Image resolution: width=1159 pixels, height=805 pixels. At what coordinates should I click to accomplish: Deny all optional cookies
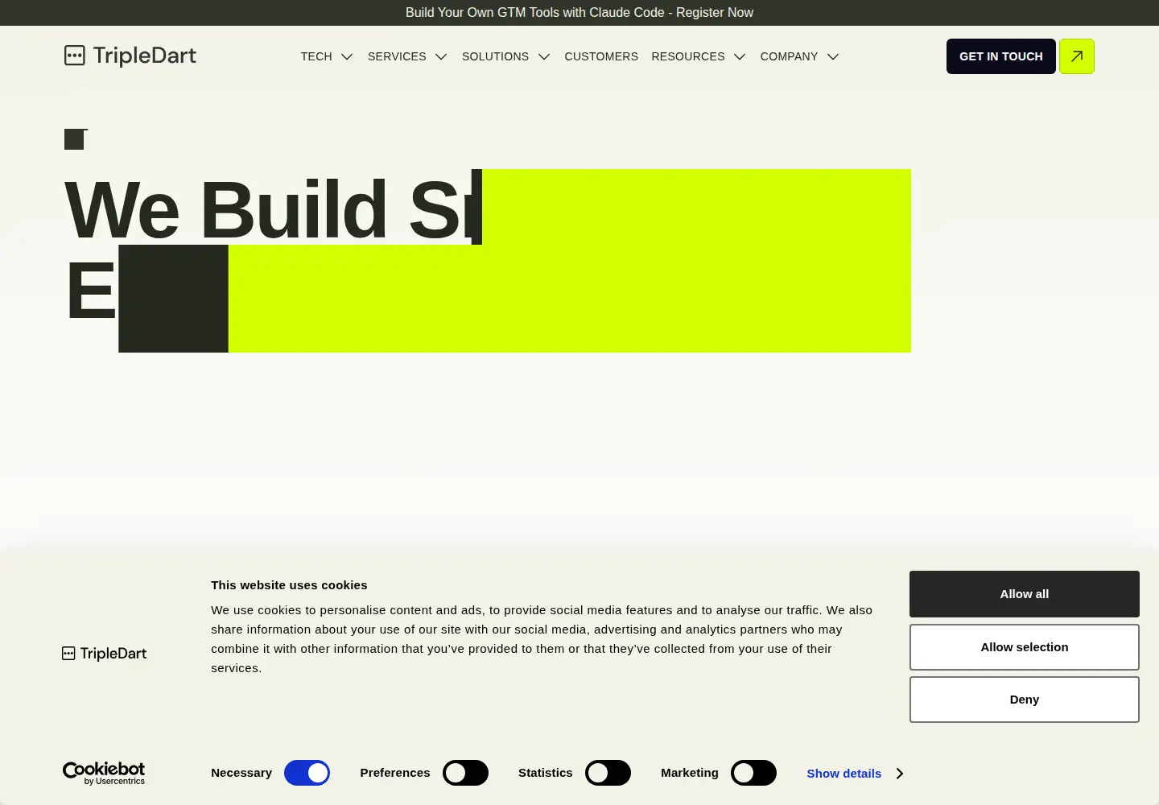click(x=1025, y=700)
